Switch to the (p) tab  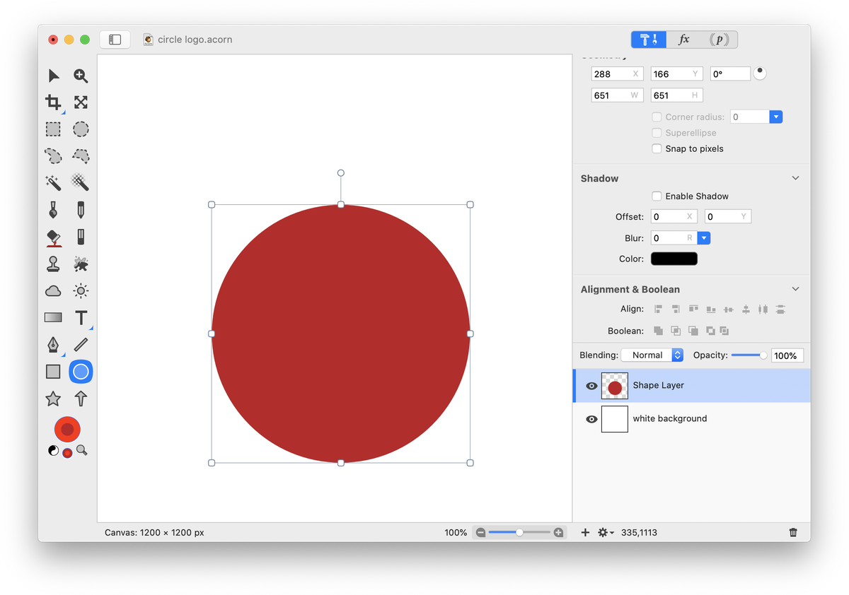click(720, 40)
